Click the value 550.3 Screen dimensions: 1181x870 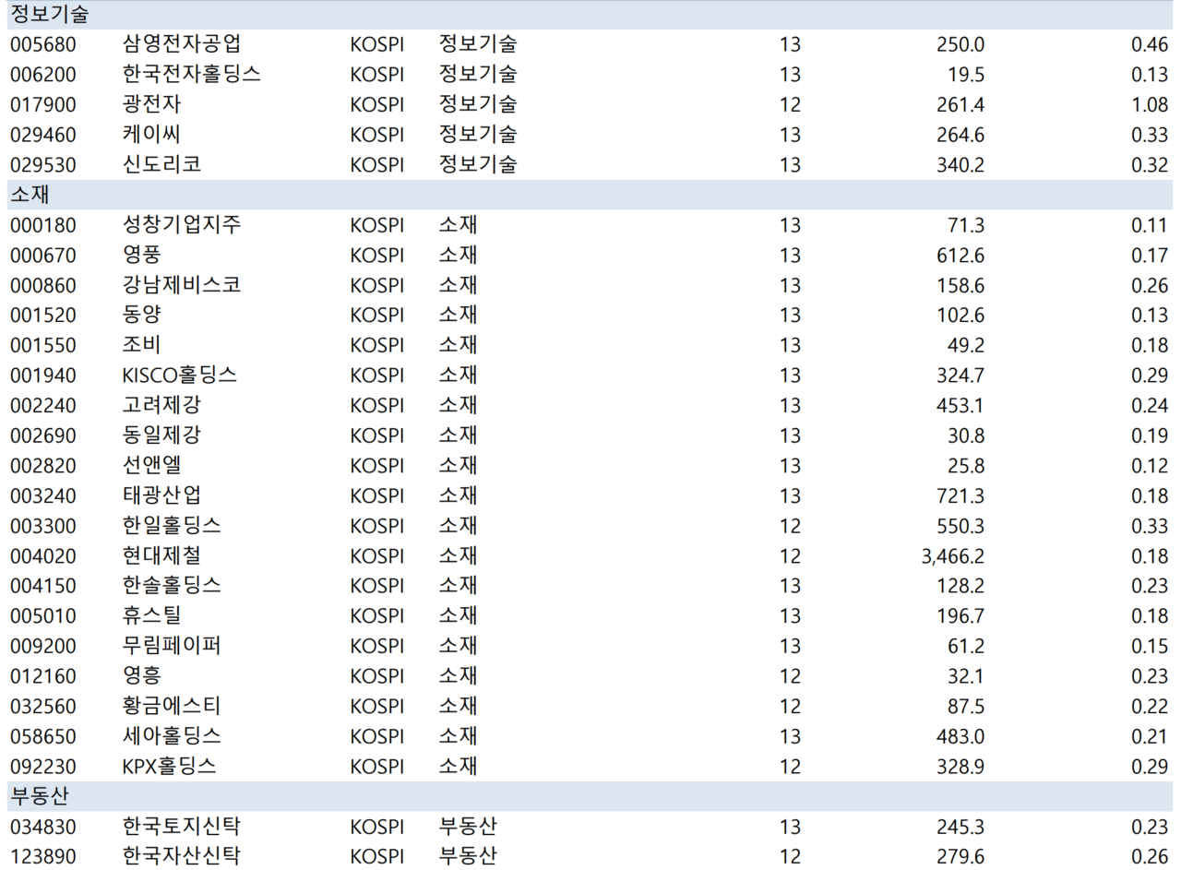click(x=960, y=526)
